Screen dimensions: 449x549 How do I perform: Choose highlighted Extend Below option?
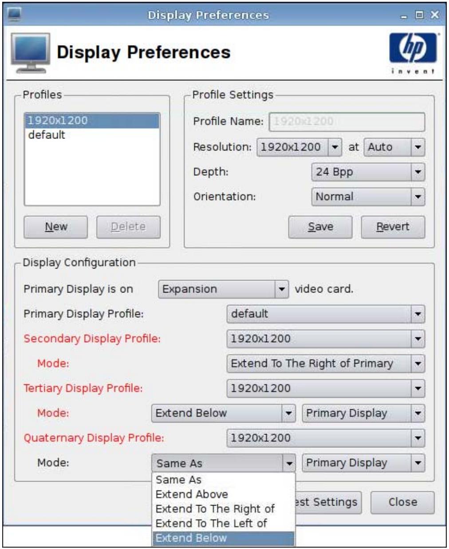pyautogui.click(x=223, y=538)
